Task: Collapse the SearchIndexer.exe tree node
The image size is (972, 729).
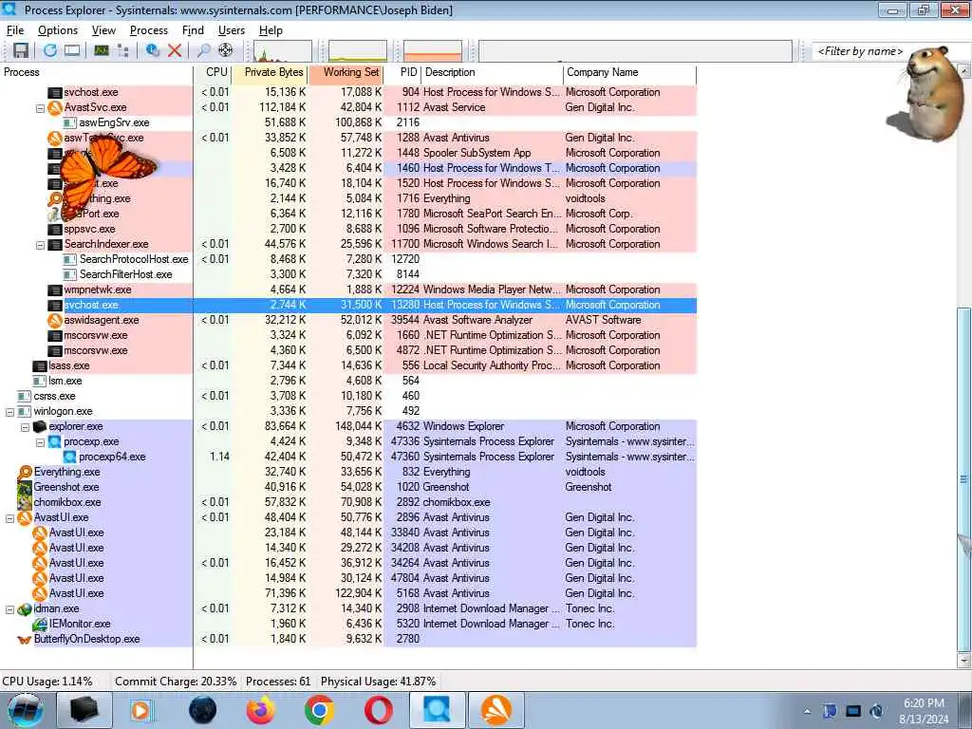Action: pos(40,246)
